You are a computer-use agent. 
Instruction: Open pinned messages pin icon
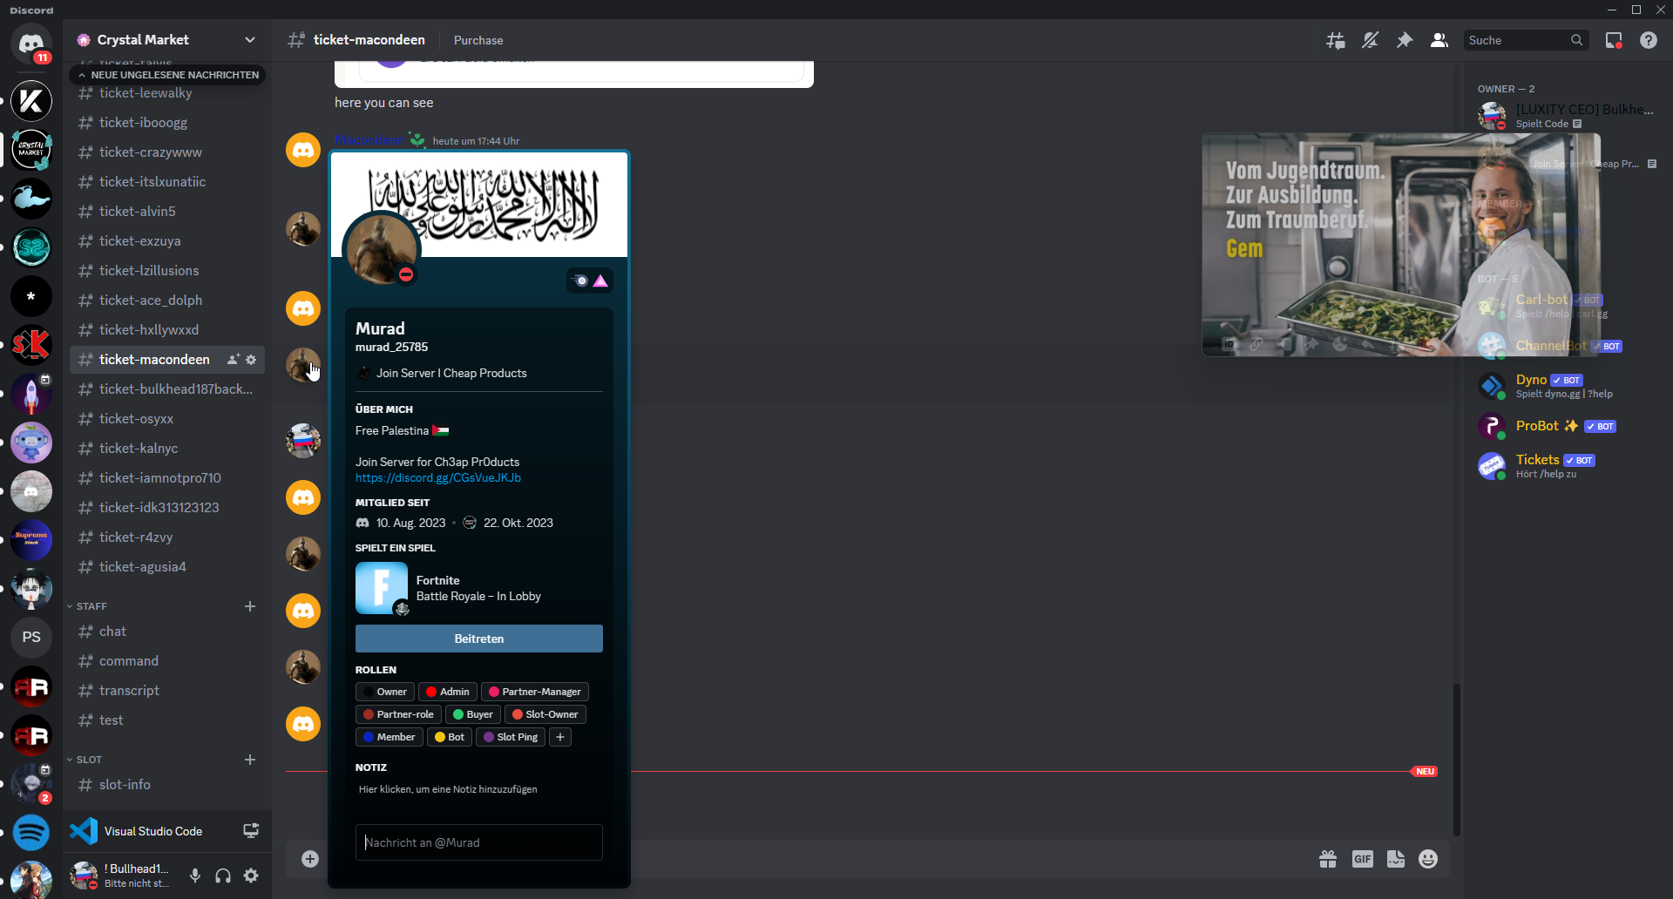point(1405,40)
